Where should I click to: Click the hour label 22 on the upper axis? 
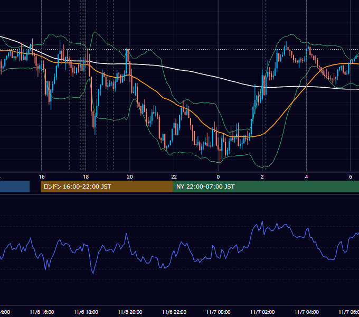click(174, 177)
